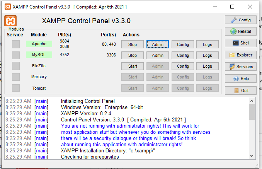Open global Config with wrench icon
The width and height of the screenshot is (262, 169).
coord(241,20)
